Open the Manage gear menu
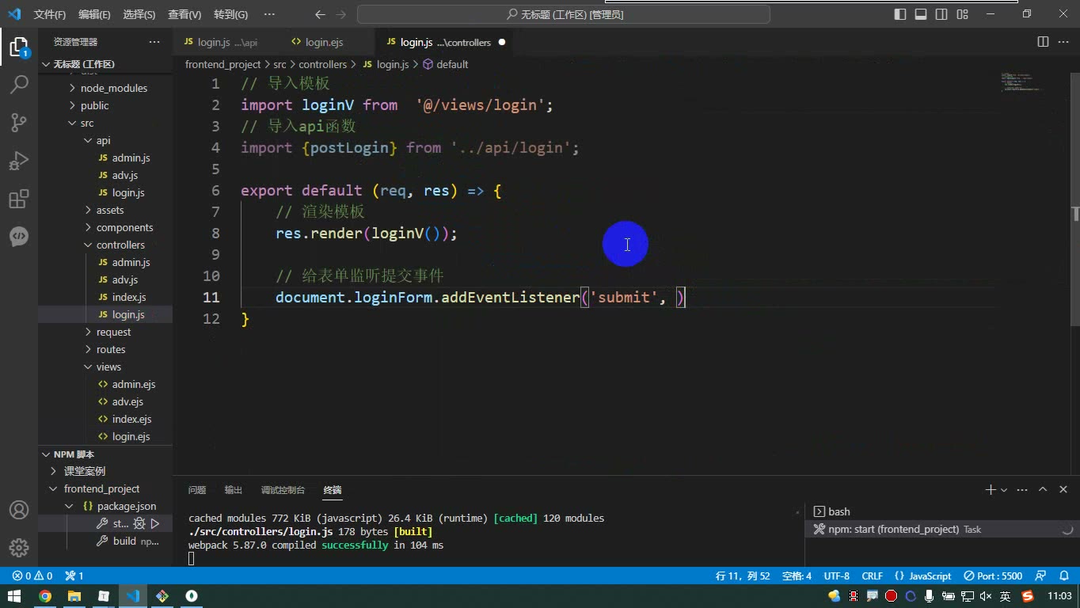1080x608 pixels. 19,547
